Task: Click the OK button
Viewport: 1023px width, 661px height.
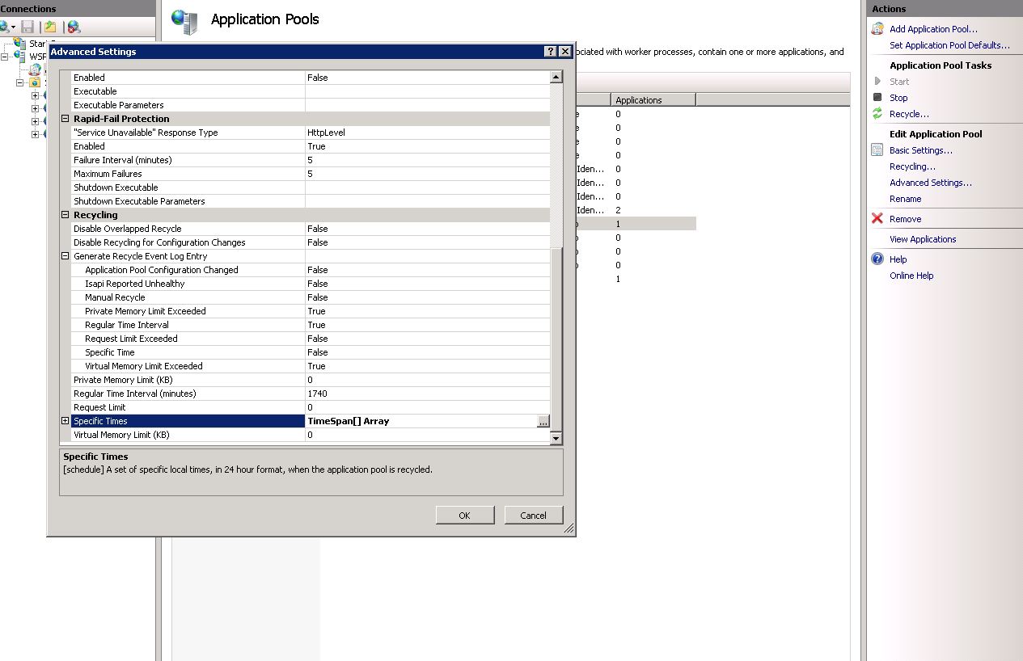Action: point(465,515)
